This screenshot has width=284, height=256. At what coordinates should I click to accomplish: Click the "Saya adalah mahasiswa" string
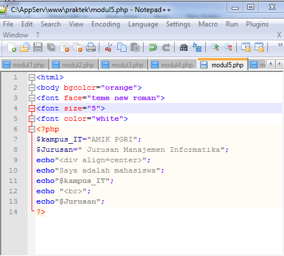pyautogui.click(x=108, y=170)
